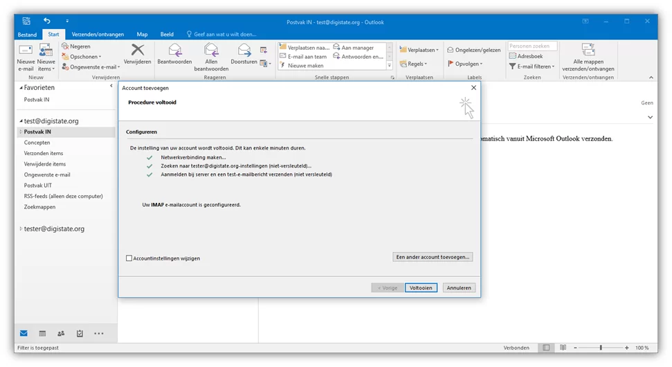Open the Calendar view icon
Viewport: 672px width, 367px height.
[42, 334]
